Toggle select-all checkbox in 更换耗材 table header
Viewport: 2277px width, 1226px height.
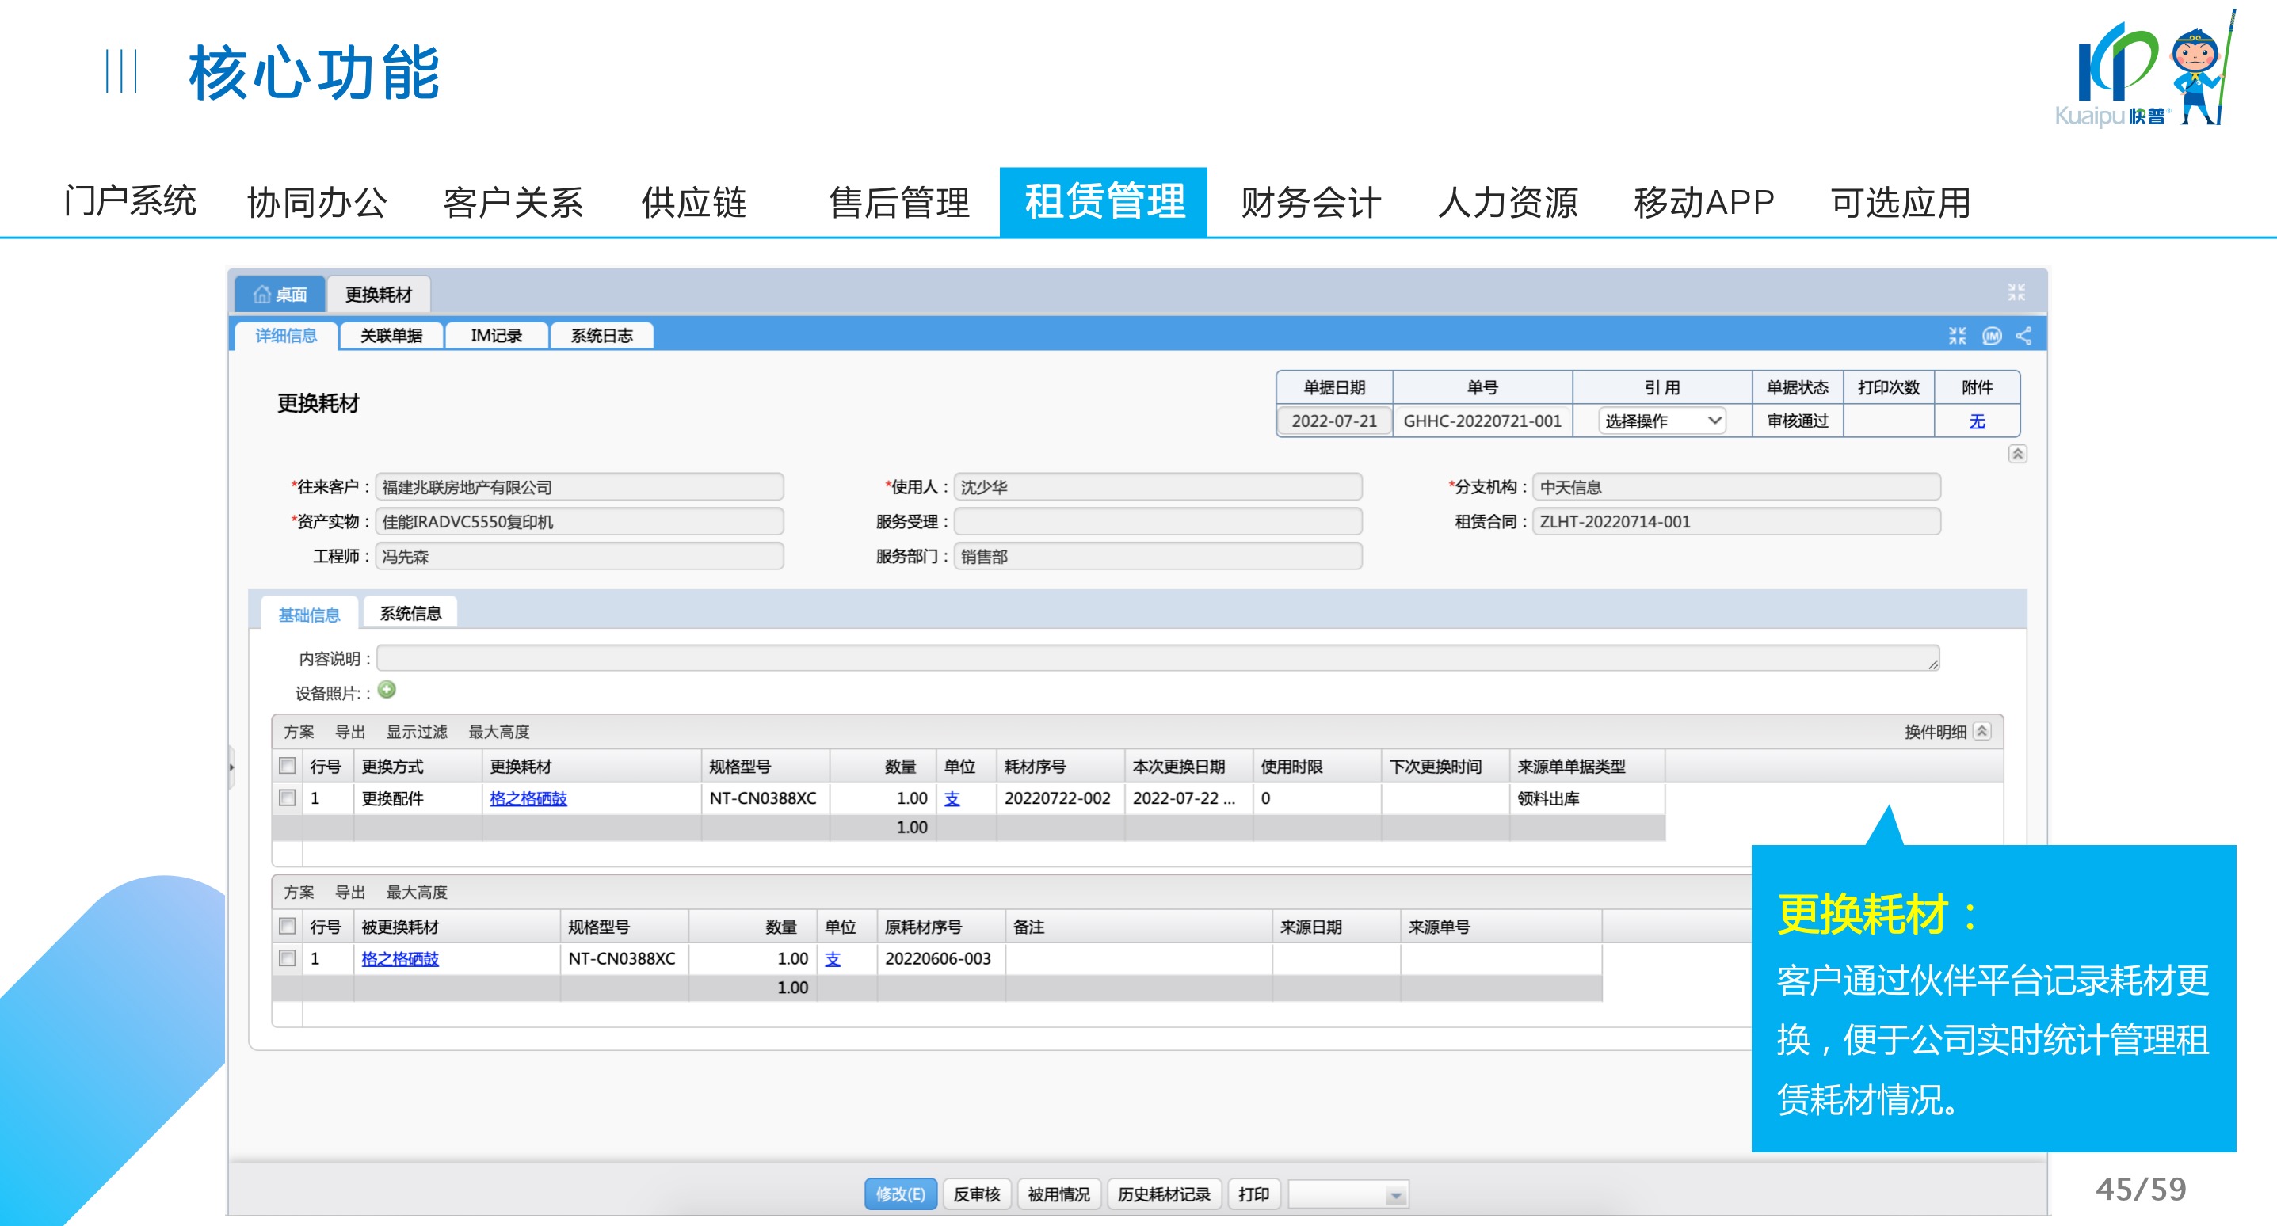click(288, 767)
